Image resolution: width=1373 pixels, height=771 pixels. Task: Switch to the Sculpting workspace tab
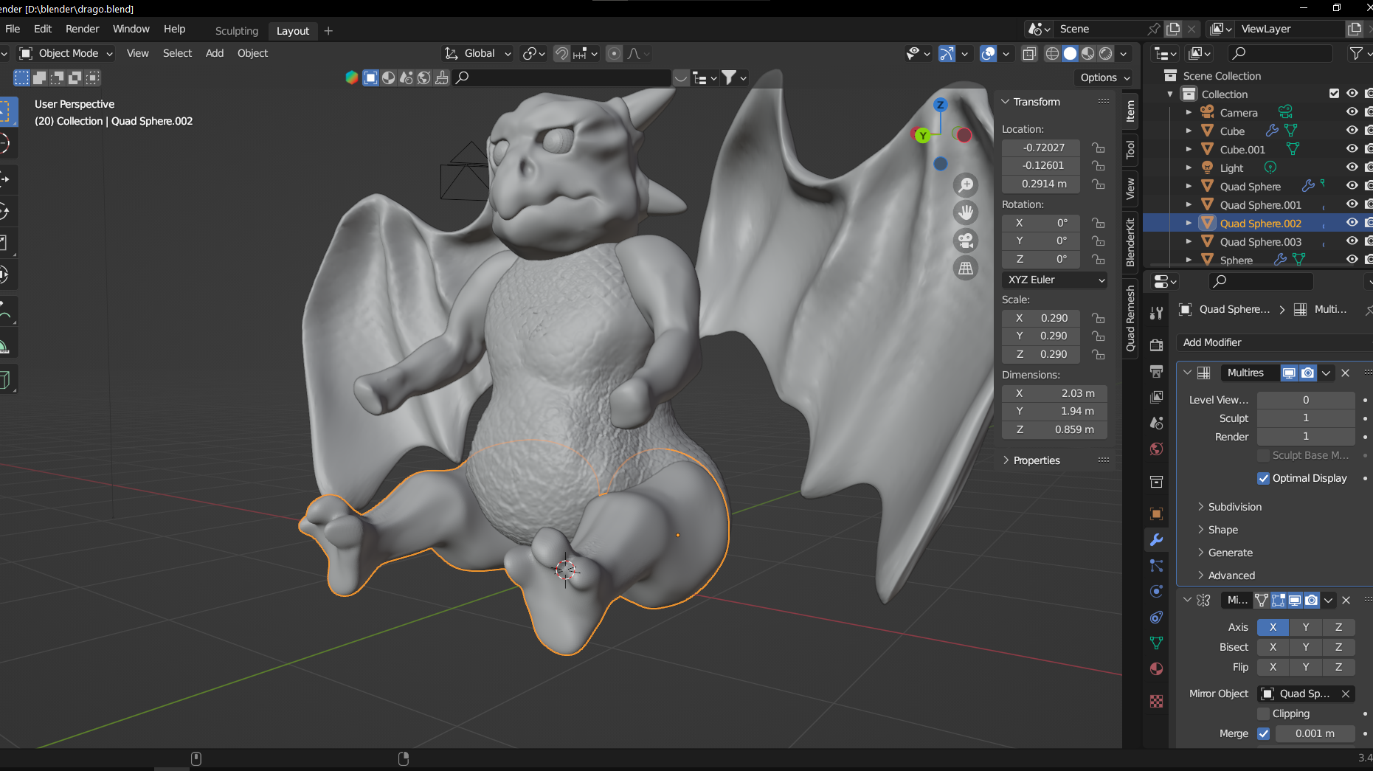(236, 31)
